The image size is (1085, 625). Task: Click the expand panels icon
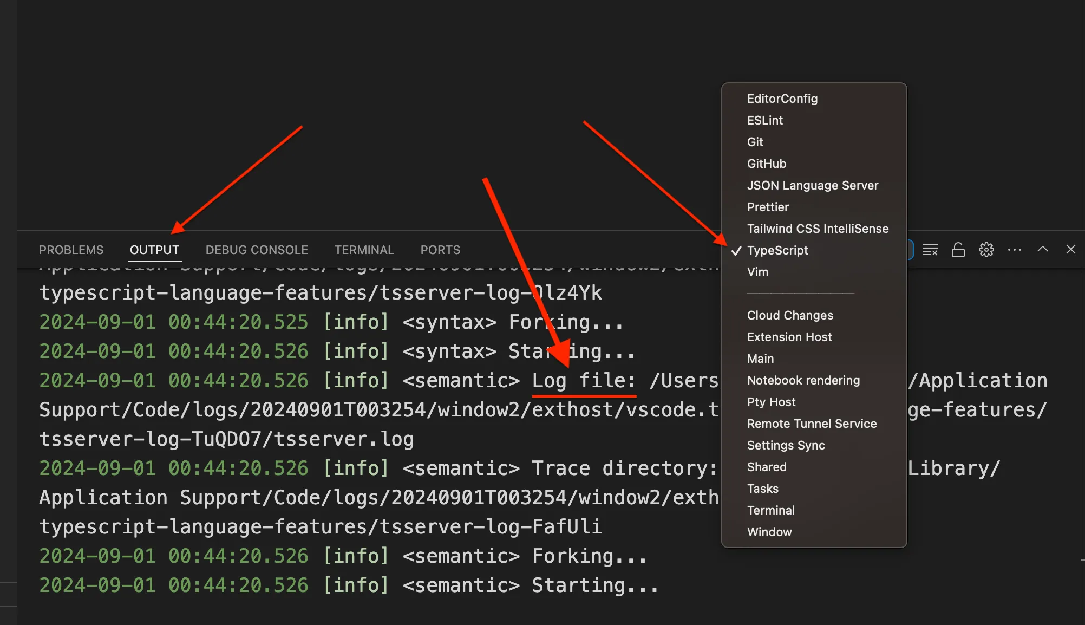click(x=1043, y=250)
